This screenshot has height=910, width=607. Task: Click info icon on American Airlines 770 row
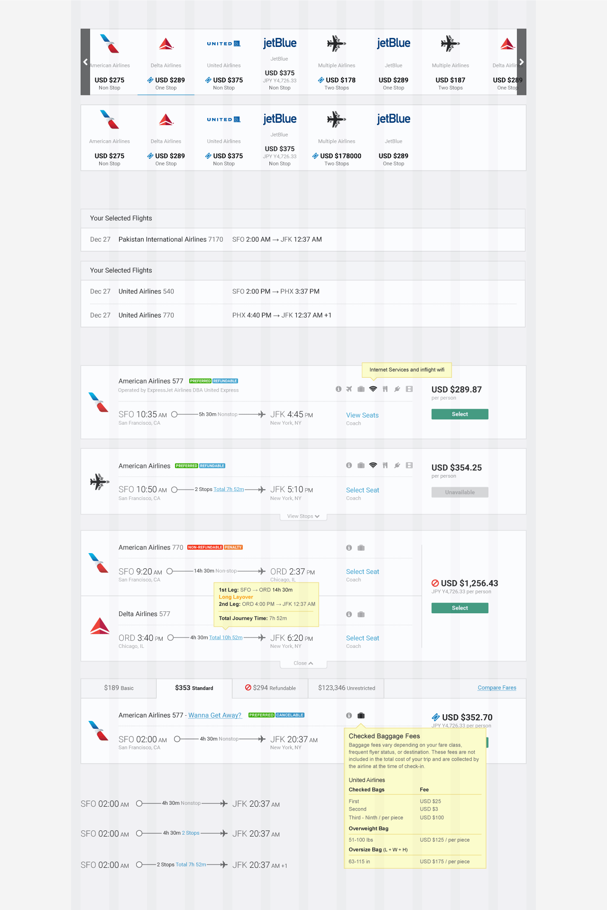pyautogui.click(x=349, y=548)
